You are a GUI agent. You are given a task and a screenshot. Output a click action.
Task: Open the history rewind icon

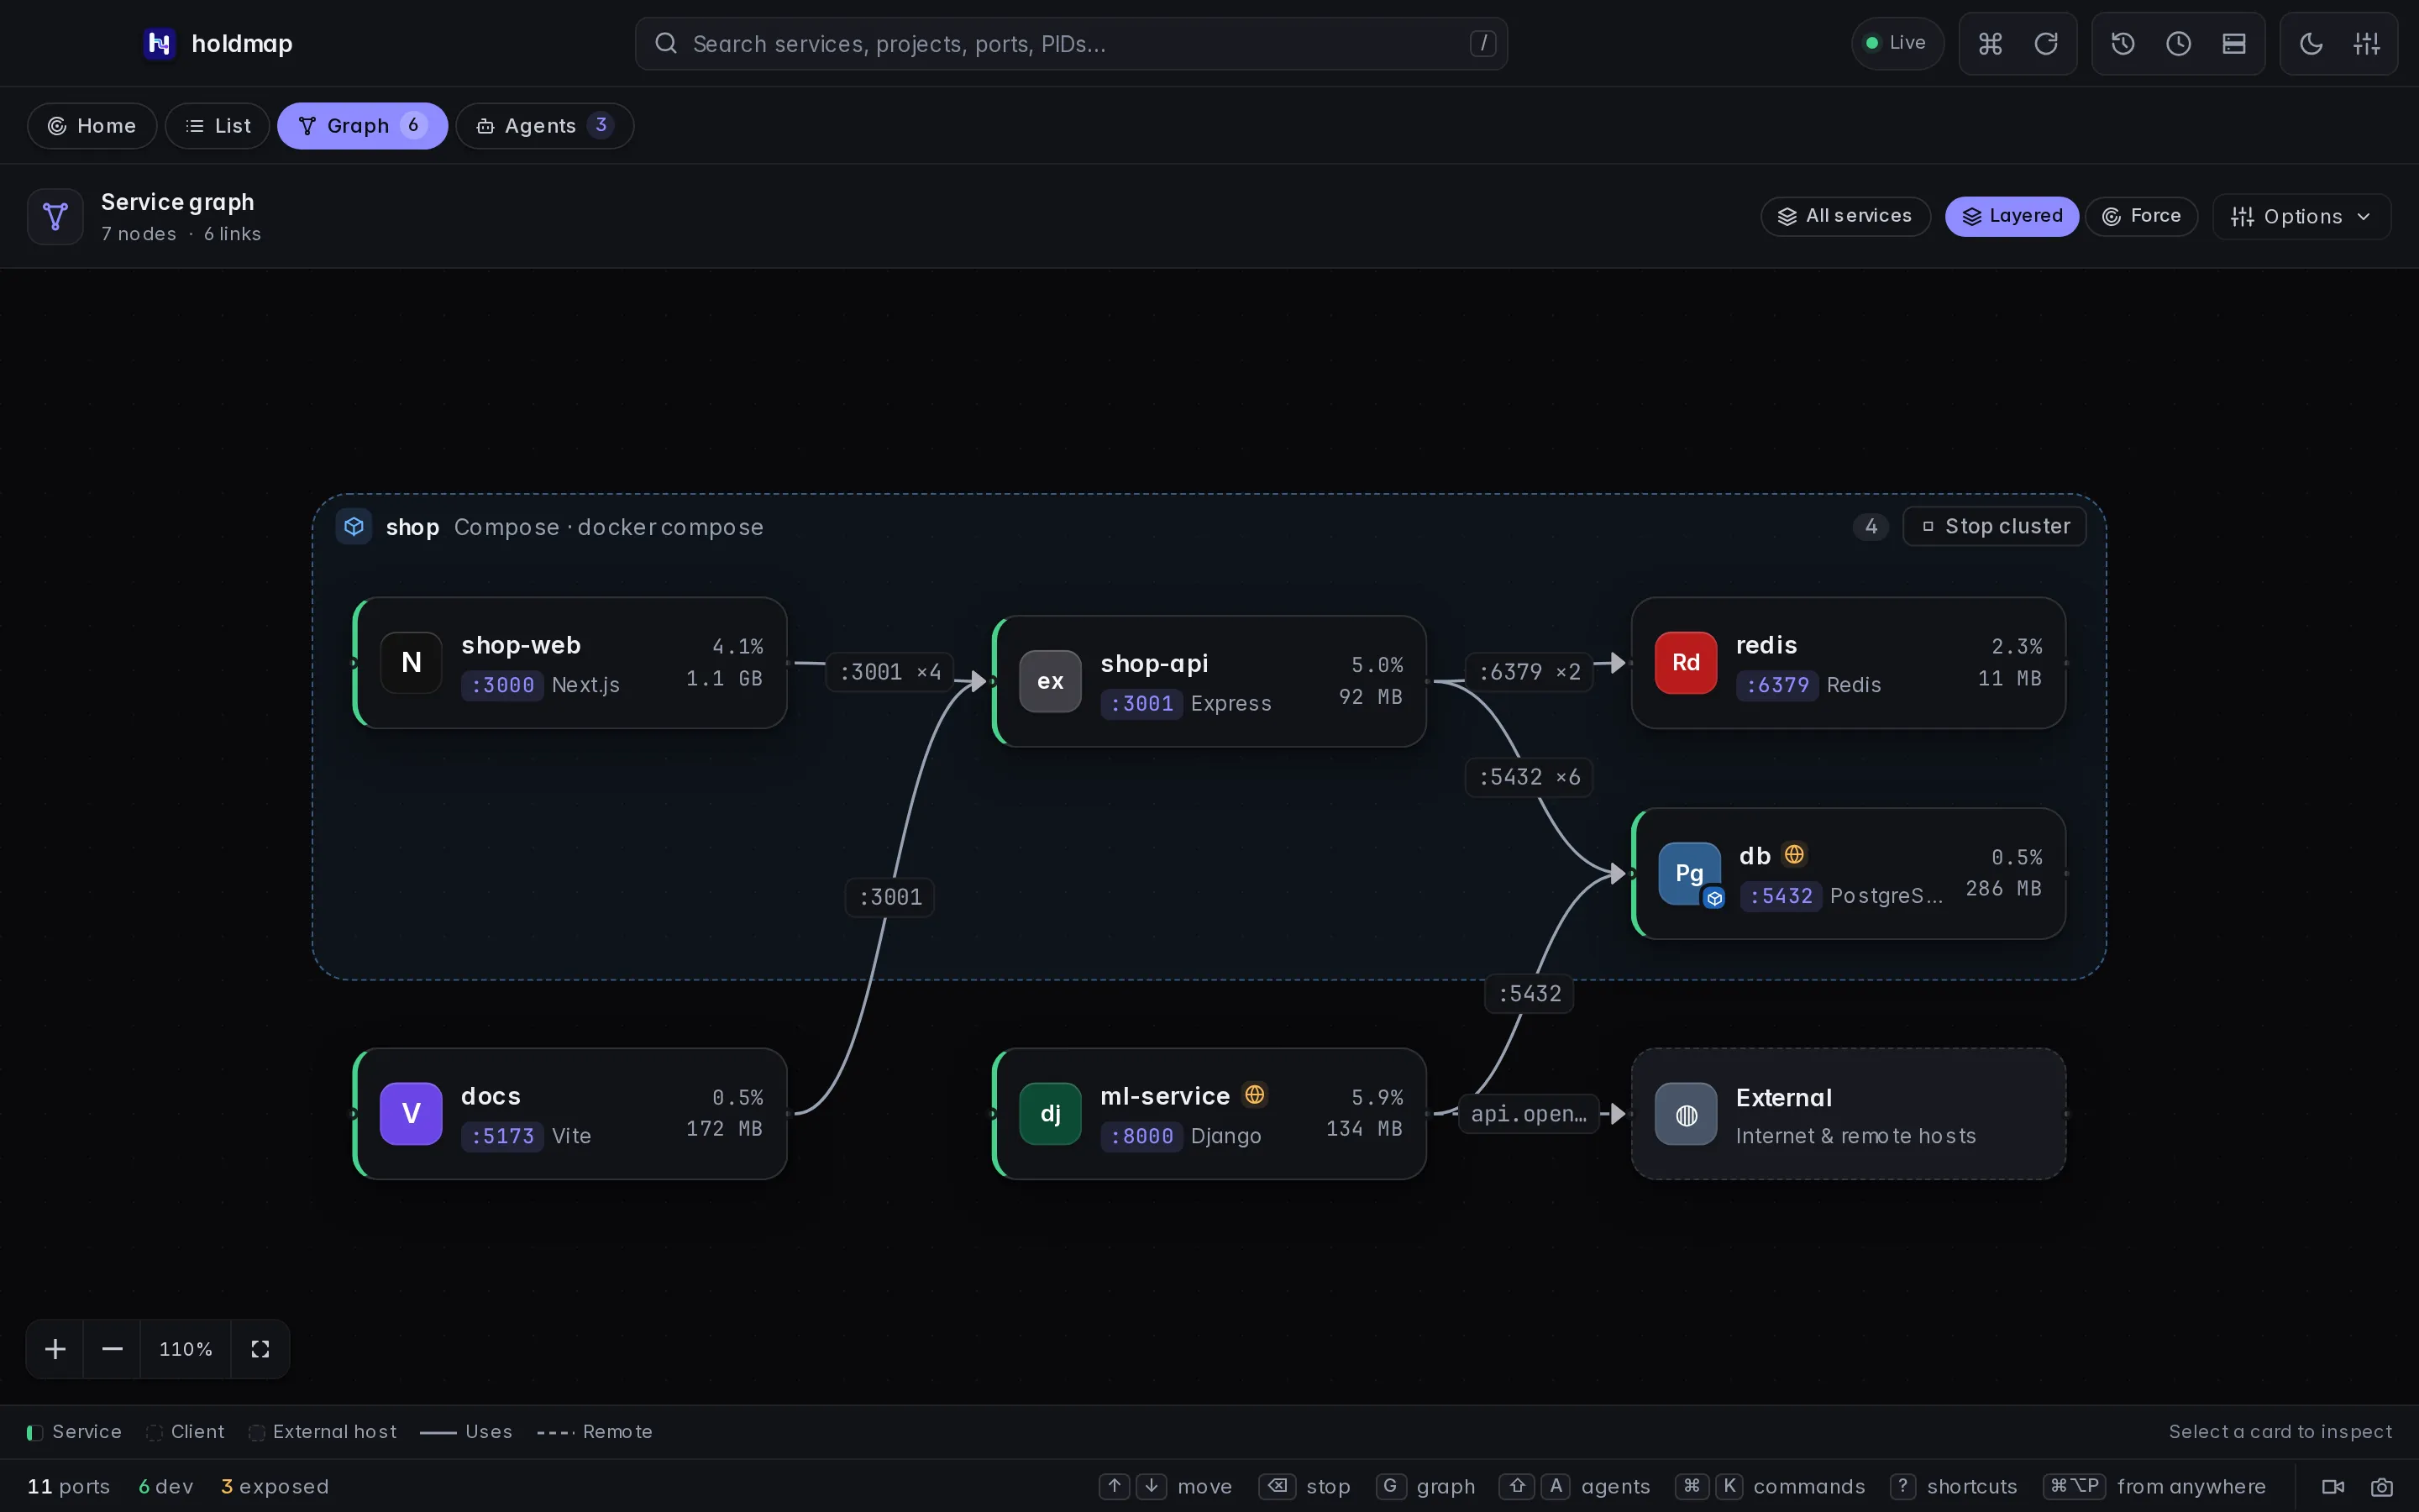click(x=2123, y=43)
